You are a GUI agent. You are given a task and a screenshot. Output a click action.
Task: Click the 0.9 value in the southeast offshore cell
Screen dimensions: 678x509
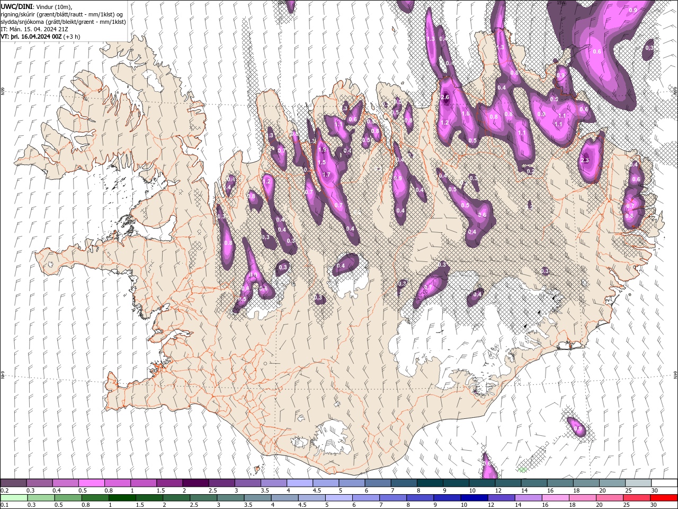[x=578, y=429]
